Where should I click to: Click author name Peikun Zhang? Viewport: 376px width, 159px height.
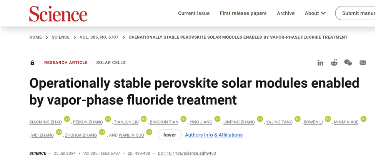[87, 122]
